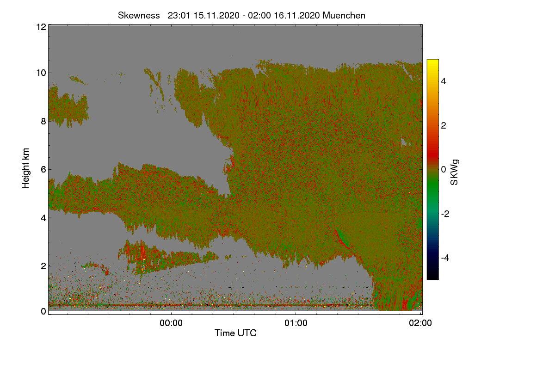Click the 'Height km' axis label
The width and height of the screenshot is (555, 370).
pyautogui.click(x=25, y=169)
